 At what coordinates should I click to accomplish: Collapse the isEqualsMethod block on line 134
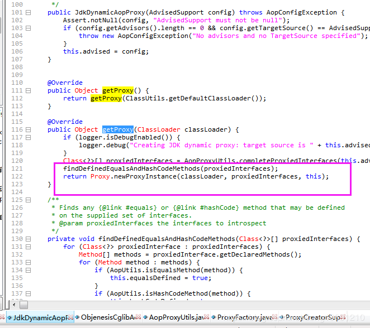(28, 271)
